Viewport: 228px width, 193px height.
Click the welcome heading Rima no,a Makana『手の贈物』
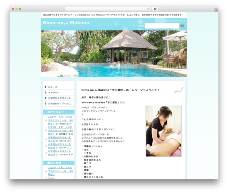(x=120, y=90)
